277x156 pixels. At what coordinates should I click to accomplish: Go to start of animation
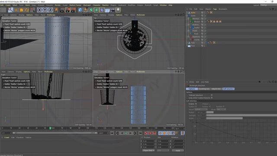point(112,133)
